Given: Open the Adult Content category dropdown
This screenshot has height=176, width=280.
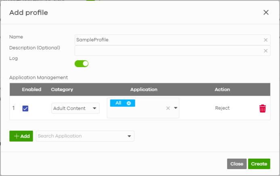Looking at the screenshot, I should coord(76,108).
